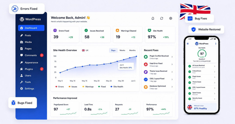
Task: Expand Database Optimized chevron
Action: (x=172, y=87)
